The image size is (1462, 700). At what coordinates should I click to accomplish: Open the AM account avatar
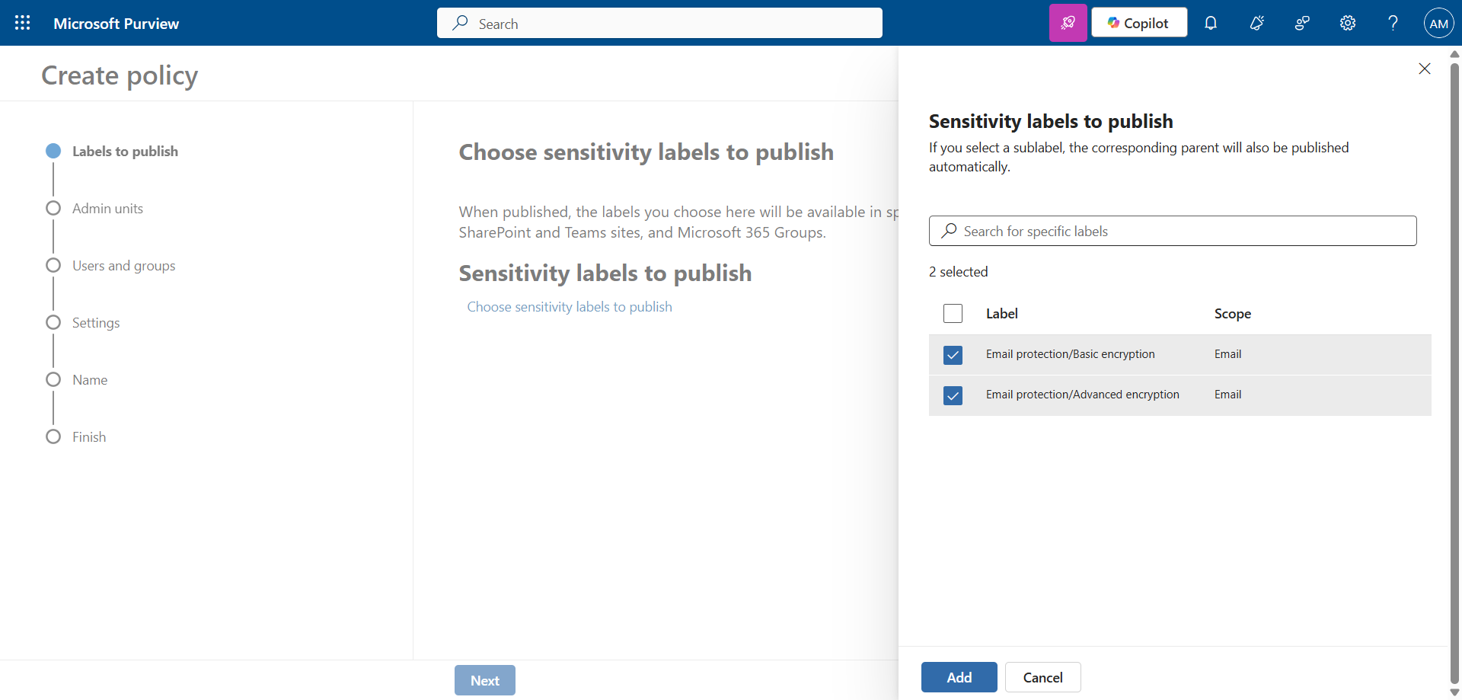pyautogui.click(x=1438, y=23)
